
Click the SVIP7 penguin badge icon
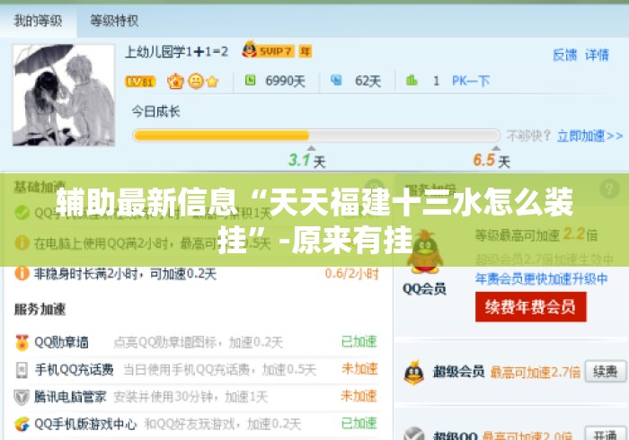(268, 50)
